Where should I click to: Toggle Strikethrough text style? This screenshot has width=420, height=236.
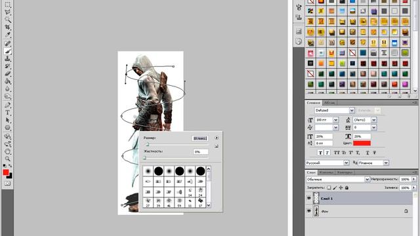[x=375, y=153]
